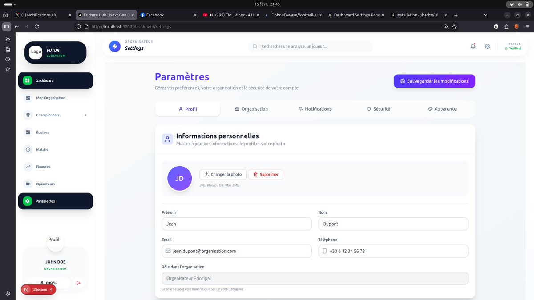Open the system status menu
Image resolution: width=534 pixels, height=300 pixels.
pyautogui.click(x=518, y=4)
